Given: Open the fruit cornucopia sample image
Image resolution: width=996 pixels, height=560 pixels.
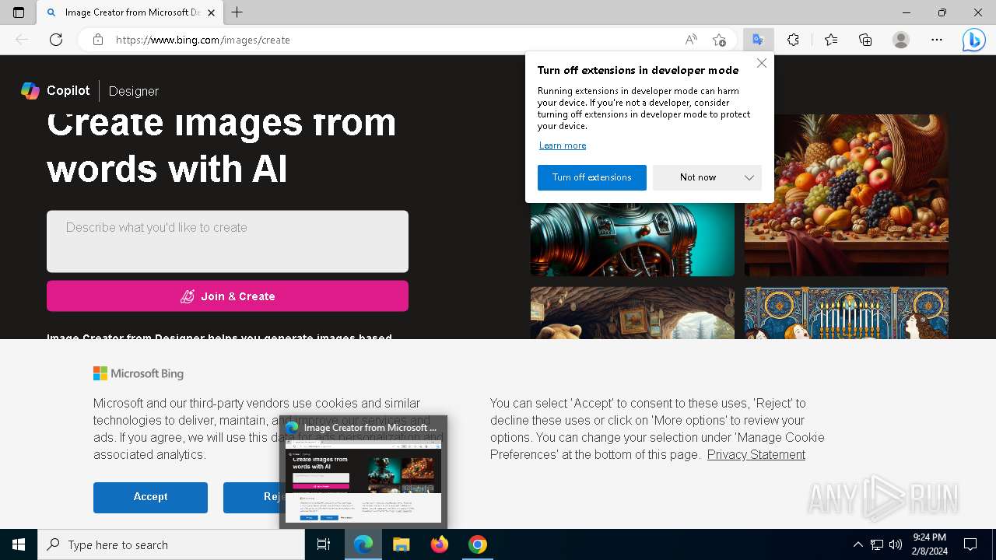Looking at the screenshot, I should point(847,195).
